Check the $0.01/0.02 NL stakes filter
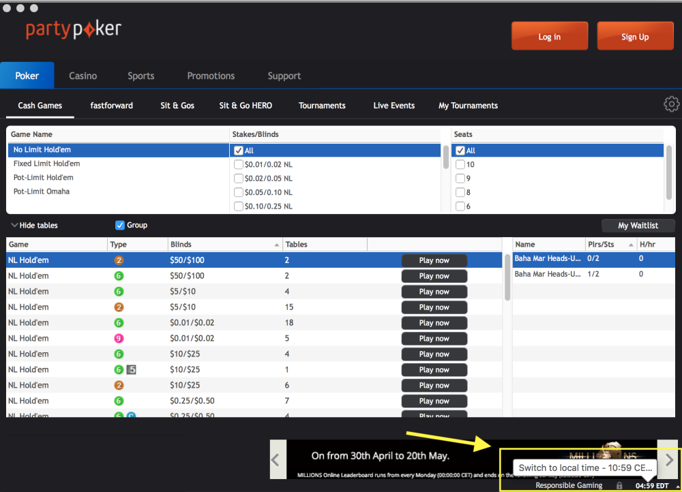Viewport: 682px width, 492px height. tap(238, 165)
